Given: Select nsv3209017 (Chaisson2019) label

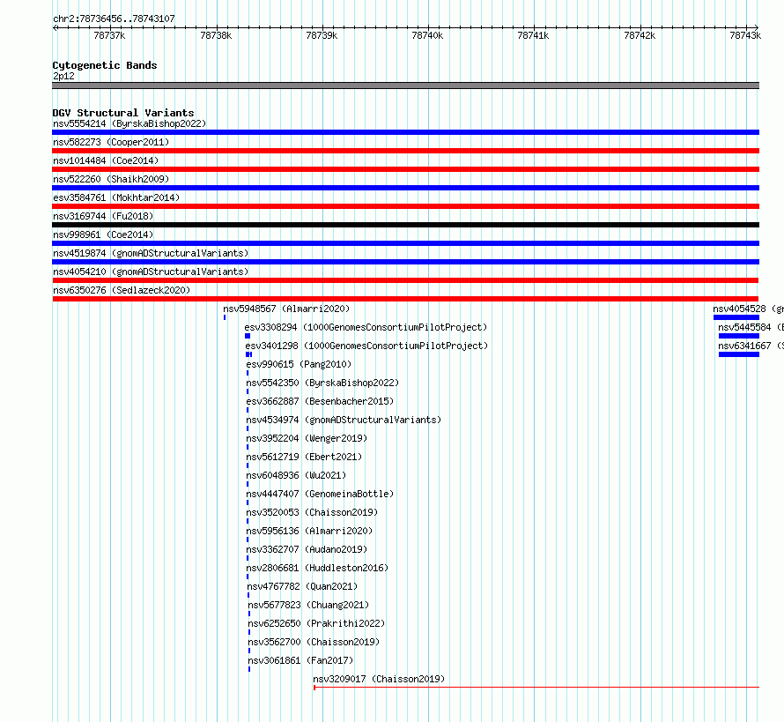Looking at the screenshot, I should (379, 679).
